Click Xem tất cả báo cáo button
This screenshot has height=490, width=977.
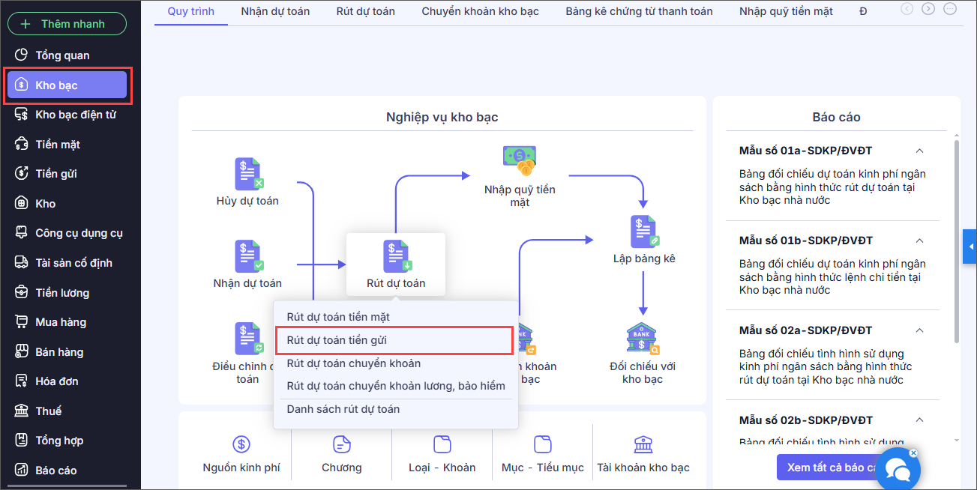pyautogui.click(x=832, y=468)
